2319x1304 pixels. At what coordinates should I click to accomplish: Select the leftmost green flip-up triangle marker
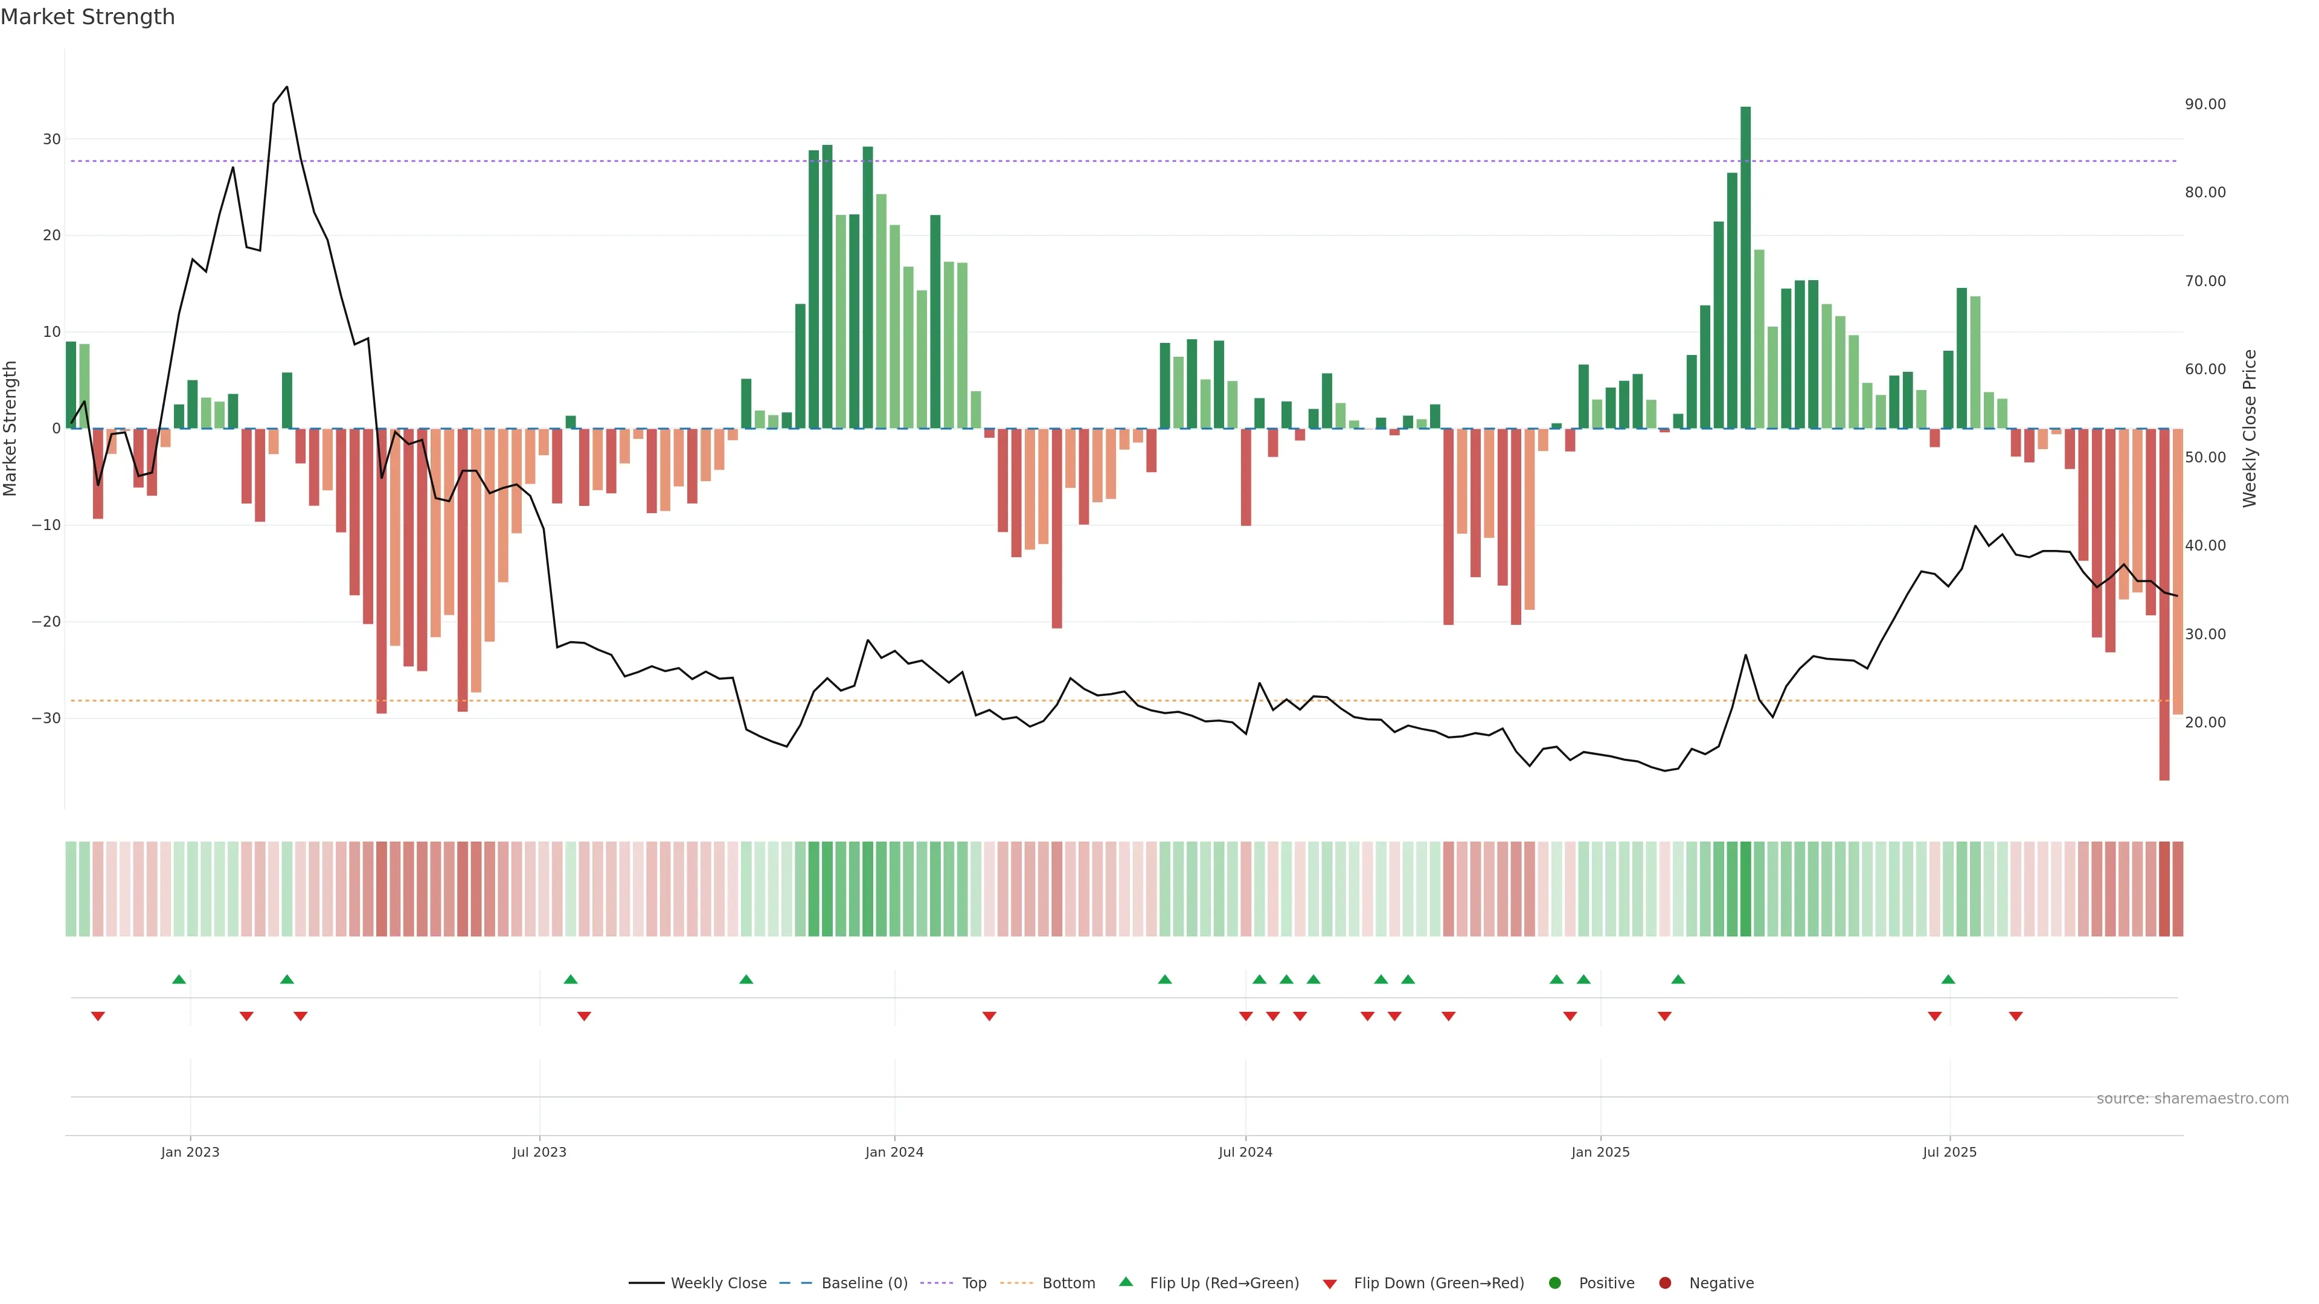pyautogui.click(x=179, y=979)
